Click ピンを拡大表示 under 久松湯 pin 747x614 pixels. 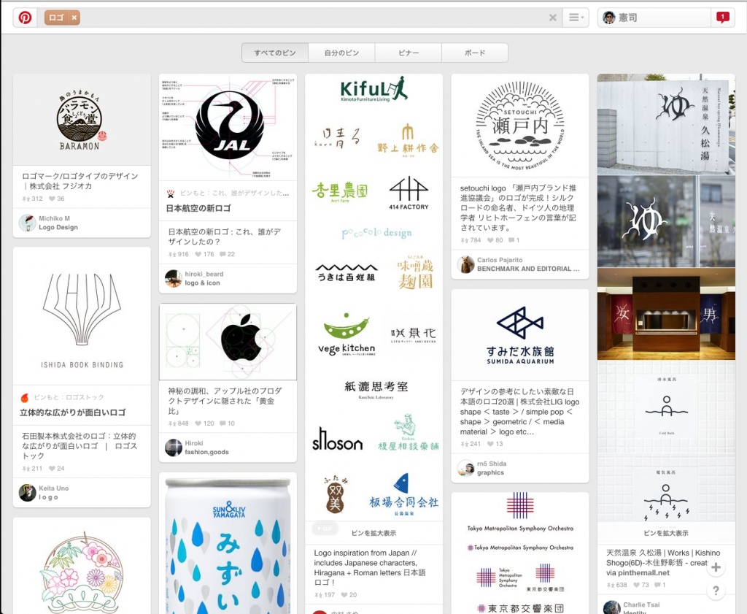666,533
